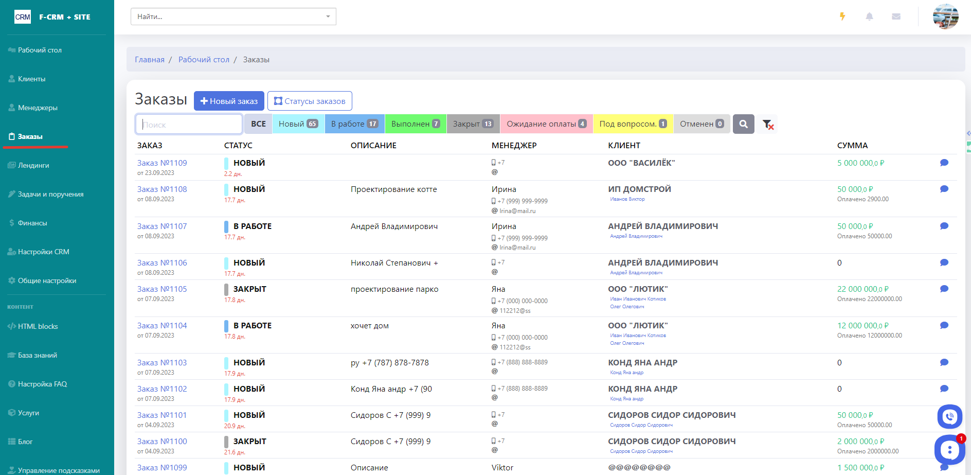Open notifications bell icon

click(869, 16)
